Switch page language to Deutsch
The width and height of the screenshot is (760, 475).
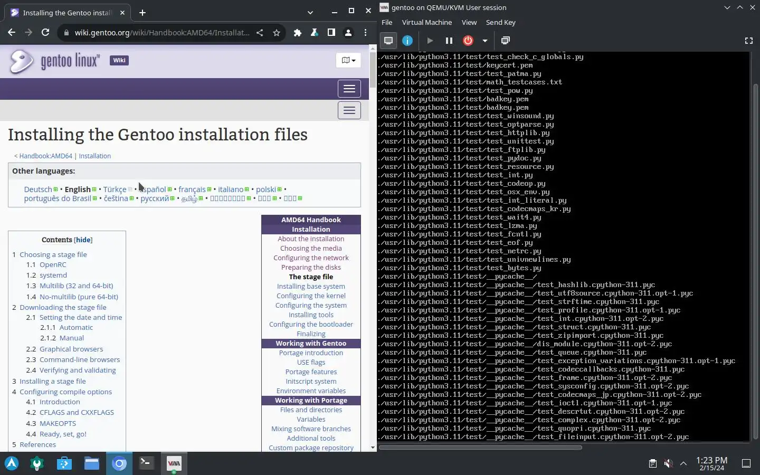38,189
